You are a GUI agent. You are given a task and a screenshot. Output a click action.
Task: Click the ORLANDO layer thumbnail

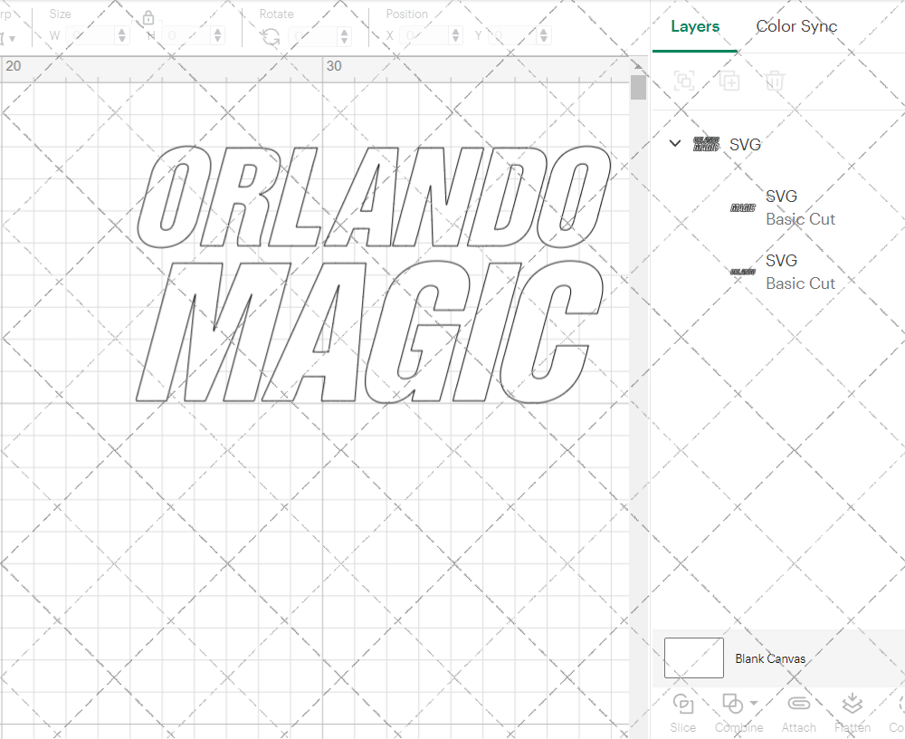pos(743,272)
